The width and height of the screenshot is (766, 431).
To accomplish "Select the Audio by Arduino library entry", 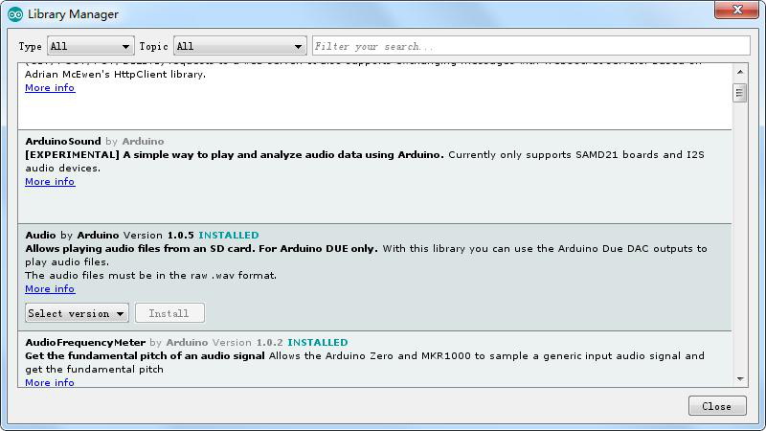I will click(x=374, y=278).
